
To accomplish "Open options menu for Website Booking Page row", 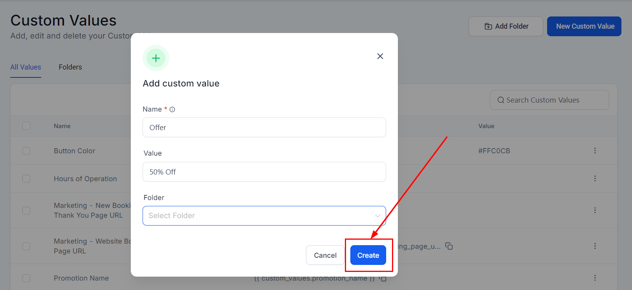I will pyautogui.click(x=595, y=246).
